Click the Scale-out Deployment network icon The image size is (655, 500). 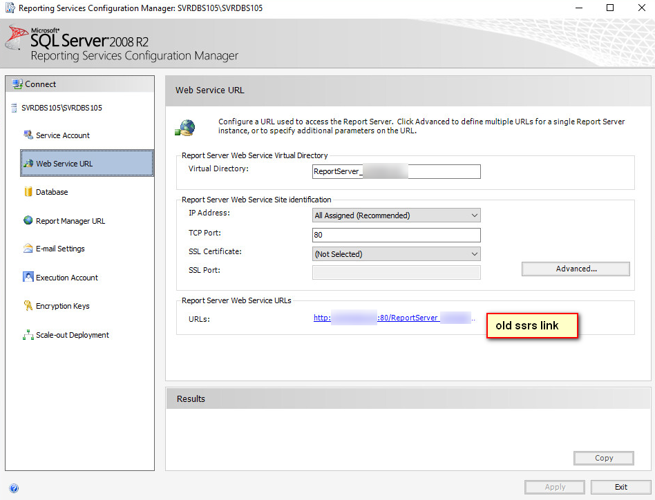click(28, 335)
